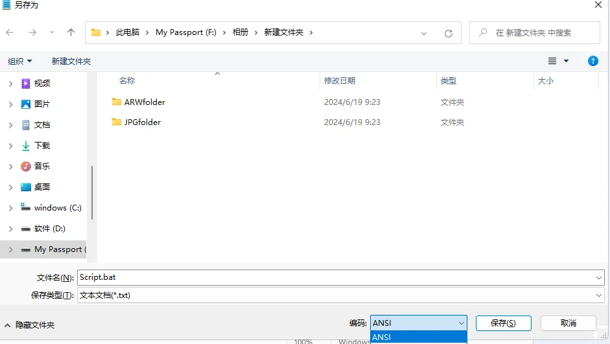Image resolution: width=610 pixels, height=344 pixels.
Task: Select 新建文件夹 breadcrumb segment
Action: coord(283,32)
